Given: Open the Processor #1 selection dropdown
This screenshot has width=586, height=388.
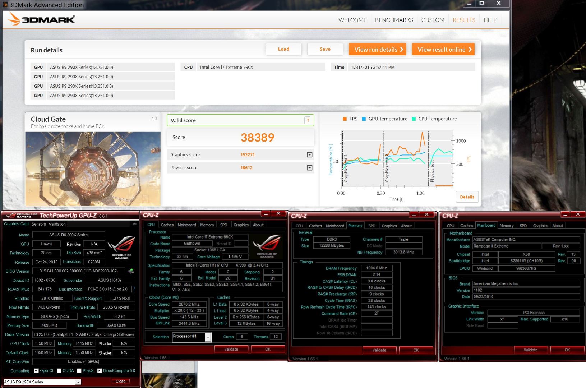Looking at the screenshot, I should [x=208, y=337].
